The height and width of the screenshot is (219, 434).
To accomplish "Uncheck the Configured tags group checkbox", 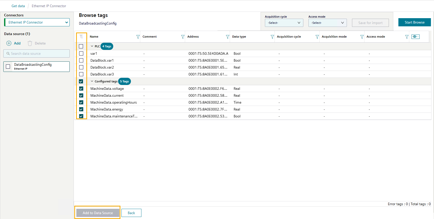I will click(81, 81).
